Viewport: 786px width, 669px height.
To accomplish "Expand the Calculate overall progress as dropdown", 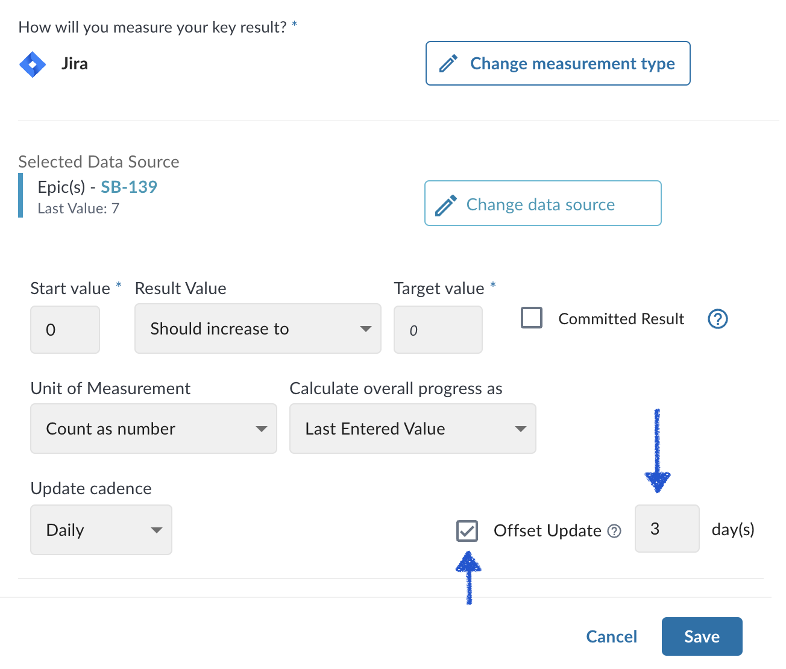I will coord(413,429).
